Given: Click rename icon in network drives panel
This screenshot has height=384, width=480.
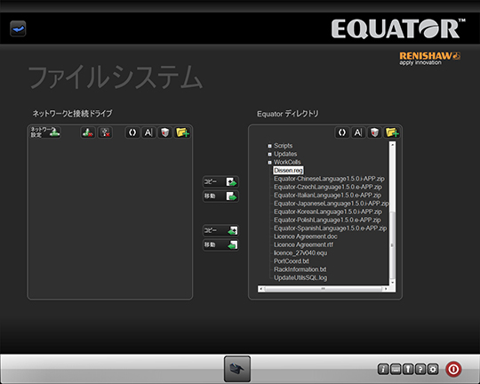Looking at the screenshot, I should (x=148, y=132).
